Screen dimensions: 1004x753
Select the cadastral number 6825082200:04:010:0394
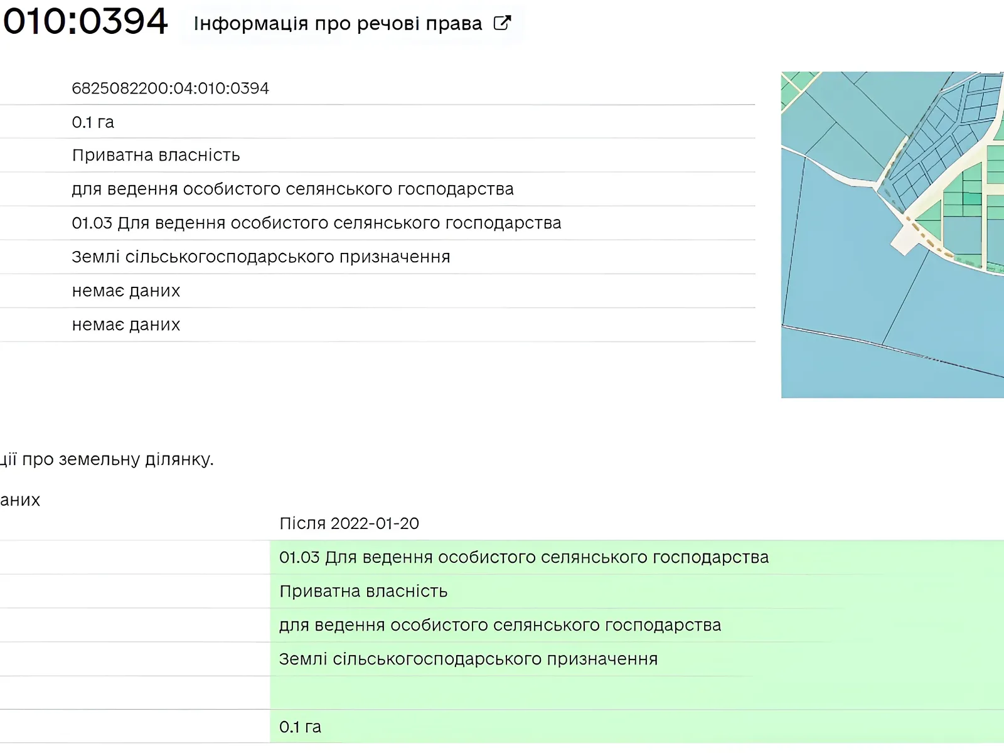pos(170,88)
